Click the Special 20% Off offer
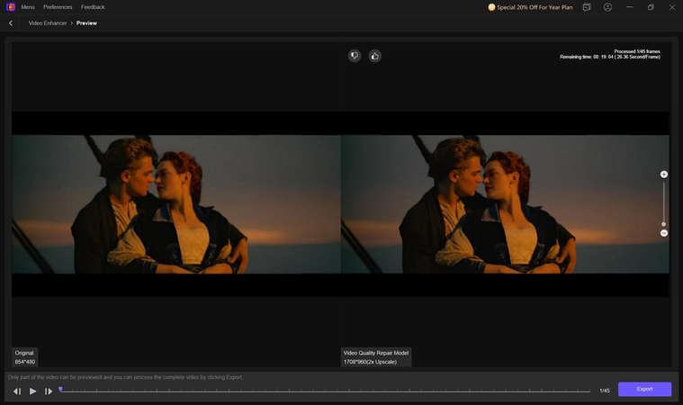The image size is (683, 405). click(x=530, y=7)
